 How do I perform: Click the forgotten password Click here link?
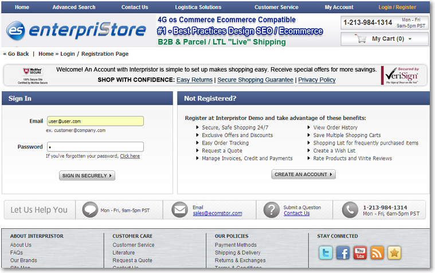130,156
